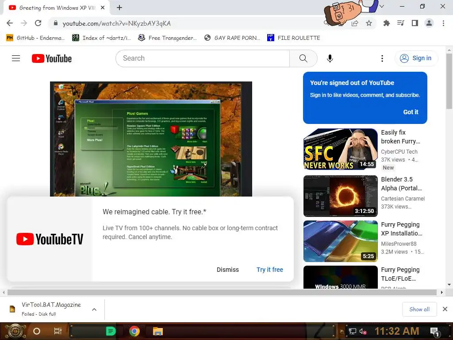Sign in to YouTube
453x340 pixels.
click(x=416, y=58)
